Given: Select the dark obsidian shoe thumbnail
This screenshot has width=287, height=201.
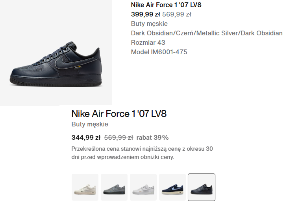Looking at the screenshot, I should coord(202,187).
